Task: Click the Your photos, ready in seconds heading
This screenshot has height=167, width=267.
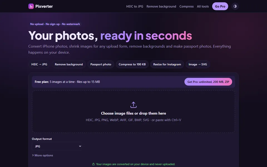Action: click(x=110, y=36)
